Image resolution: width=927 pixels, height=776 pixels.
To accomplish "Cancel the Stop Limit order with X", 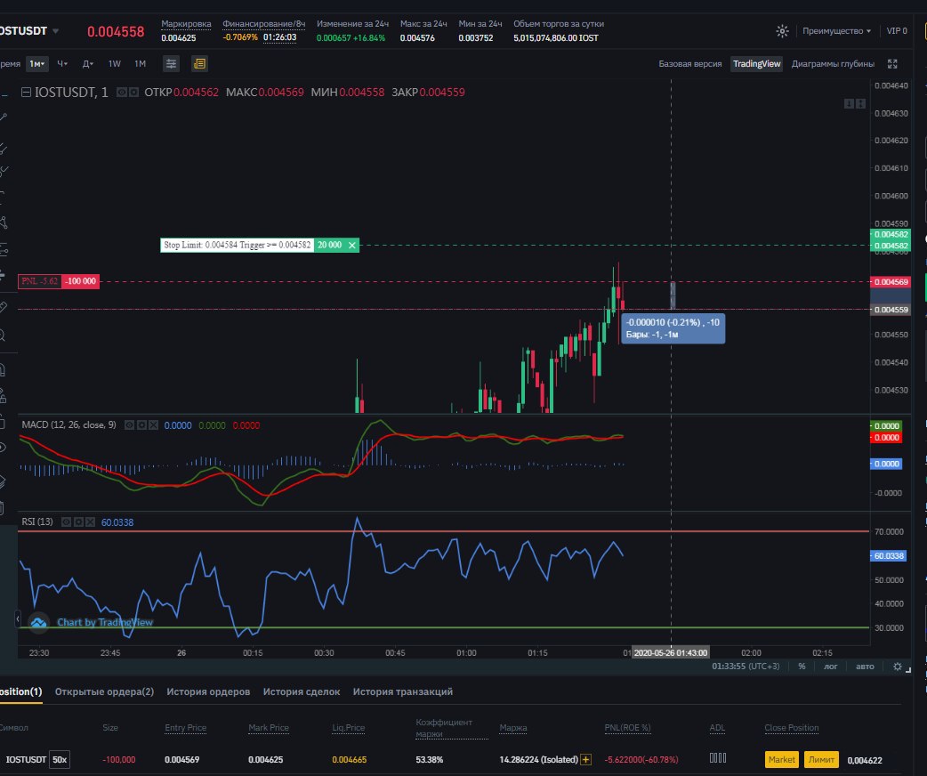I will [x=351, y=246].
